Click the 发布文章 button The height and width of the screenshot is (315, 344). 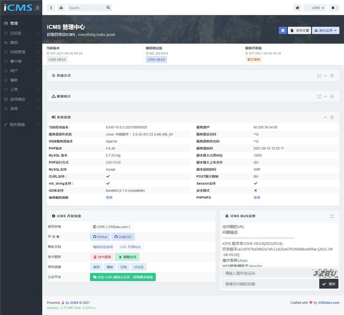point(299,31)
